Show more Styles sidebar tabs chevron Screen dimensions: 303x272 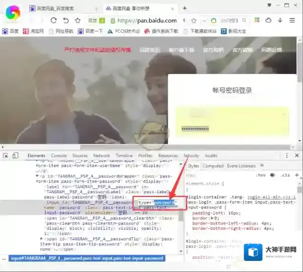261,166
